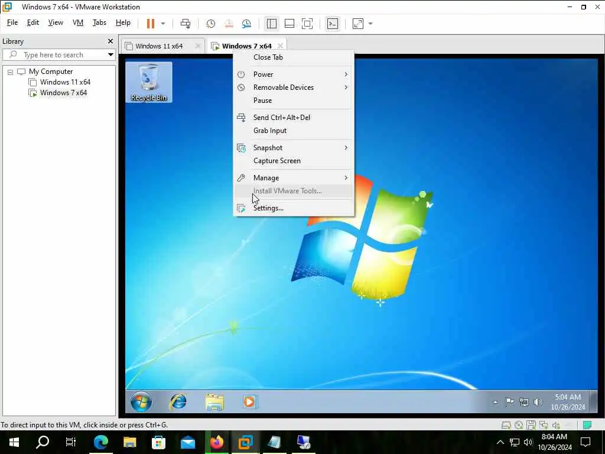Toggle the thumbnail bar view icon
605x454 pixels.
pyautogui.click(x=290, y=24)
